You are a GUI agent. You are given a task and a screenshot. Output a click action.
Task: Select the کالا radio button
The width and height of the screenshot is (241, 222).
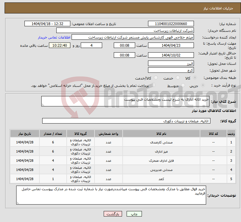coord(195,78)
